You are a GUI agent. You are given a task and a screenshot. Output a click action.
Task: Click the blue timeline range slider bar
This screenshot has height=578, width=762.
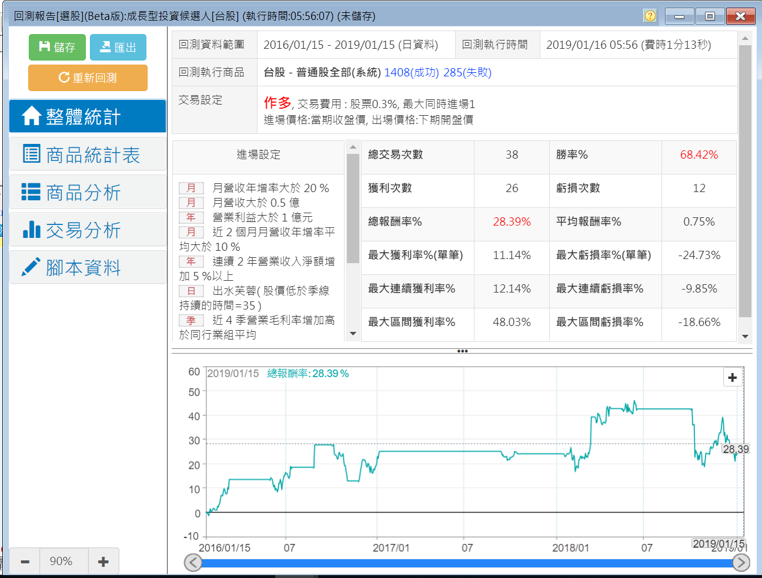pyautogui.click(x=467, y=563)
